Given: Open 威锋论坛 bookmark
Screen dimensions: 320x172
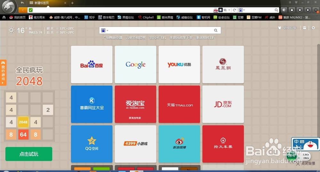Looking at the screenshot, I should pos(185,17).
